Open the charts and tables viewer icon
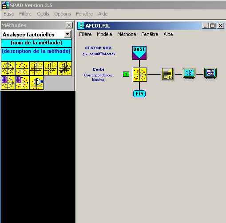This screenshot has width=226, height=223. pos(210,73)
